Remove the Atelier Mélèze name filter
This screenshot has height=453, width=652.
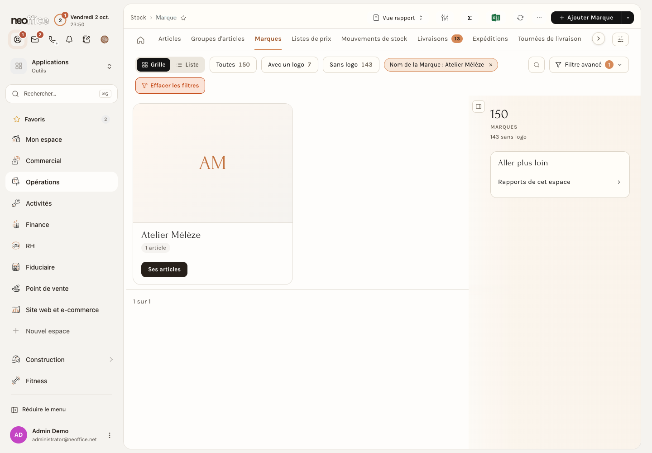click(x=491, y=65)
